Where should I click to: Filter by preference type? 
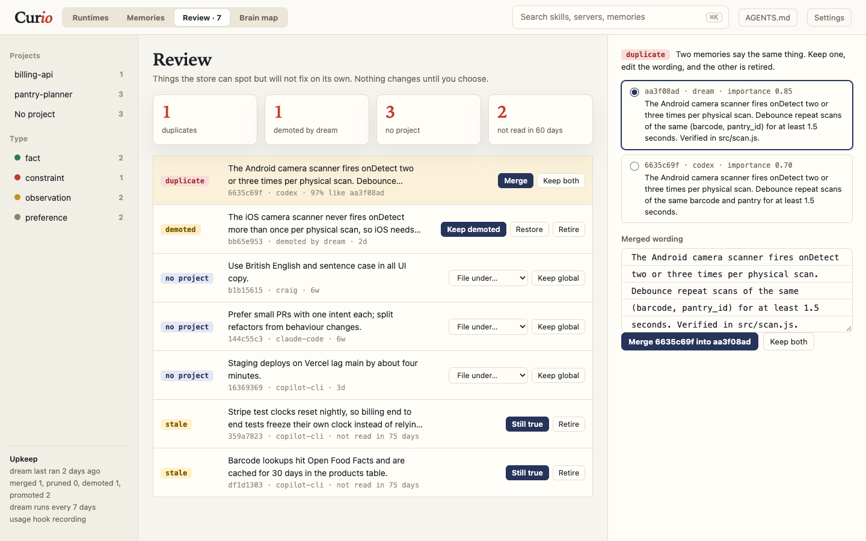point(69,218)
